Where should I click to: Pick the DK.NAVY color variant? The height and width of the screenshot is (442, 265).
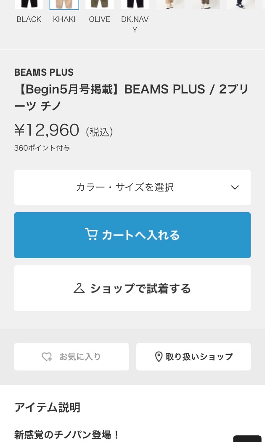[135, 5]
